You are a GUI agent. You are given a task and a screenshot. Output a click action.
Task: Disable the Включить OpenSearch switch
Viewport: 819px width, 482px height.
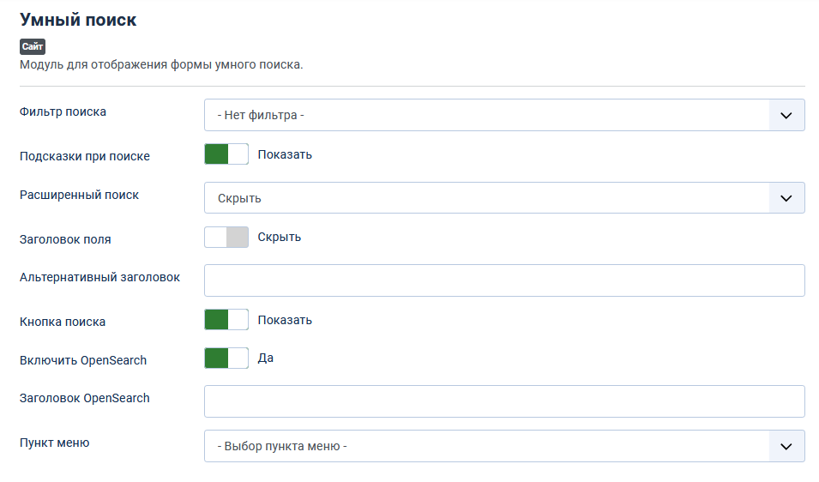point(226,358)
